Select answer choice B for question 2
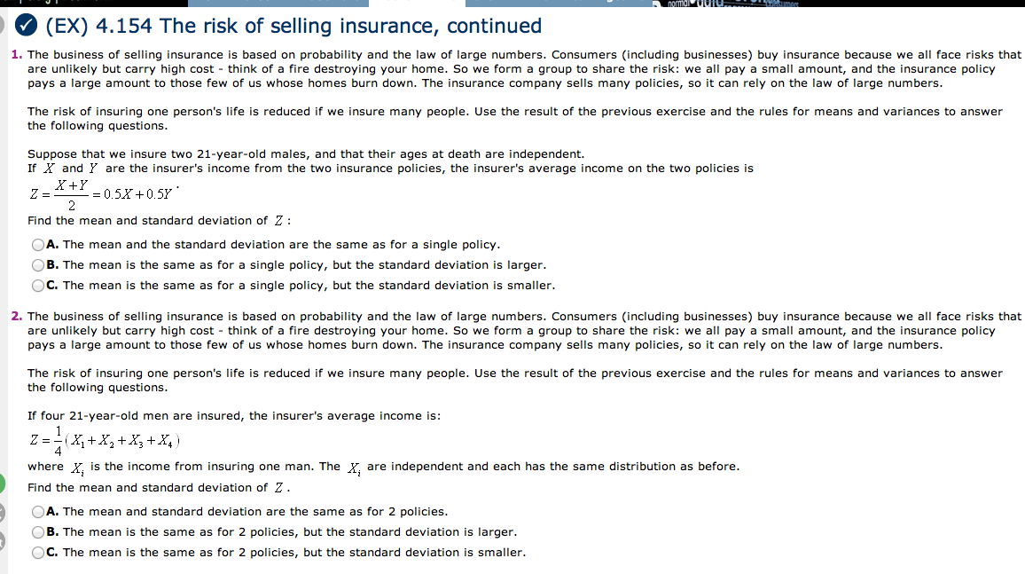Viewport: 1025px width, 574px height. click(38, 531)
